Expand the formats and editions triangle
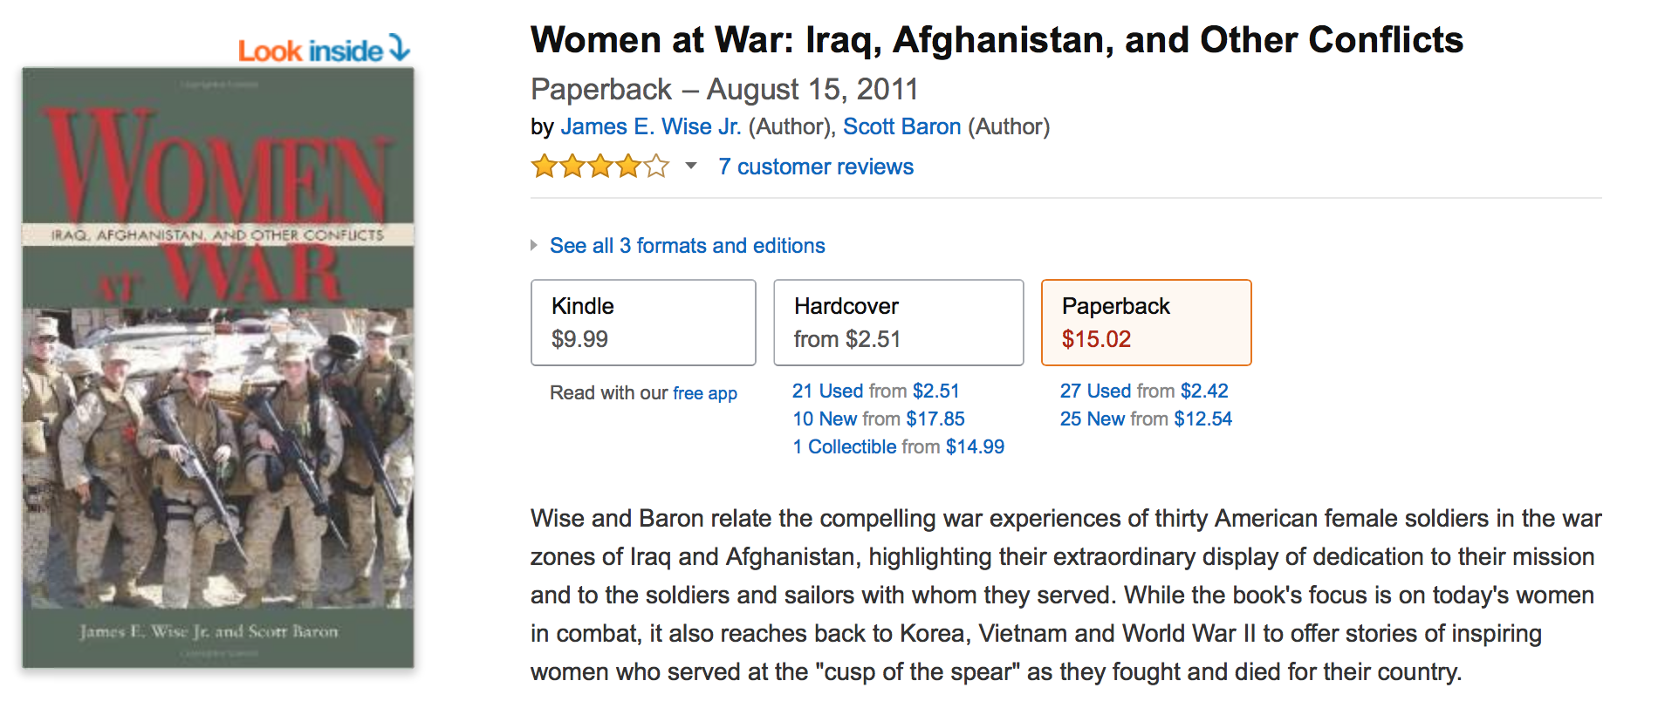The height and width of the screenshot is (708, 1658). 534,246
